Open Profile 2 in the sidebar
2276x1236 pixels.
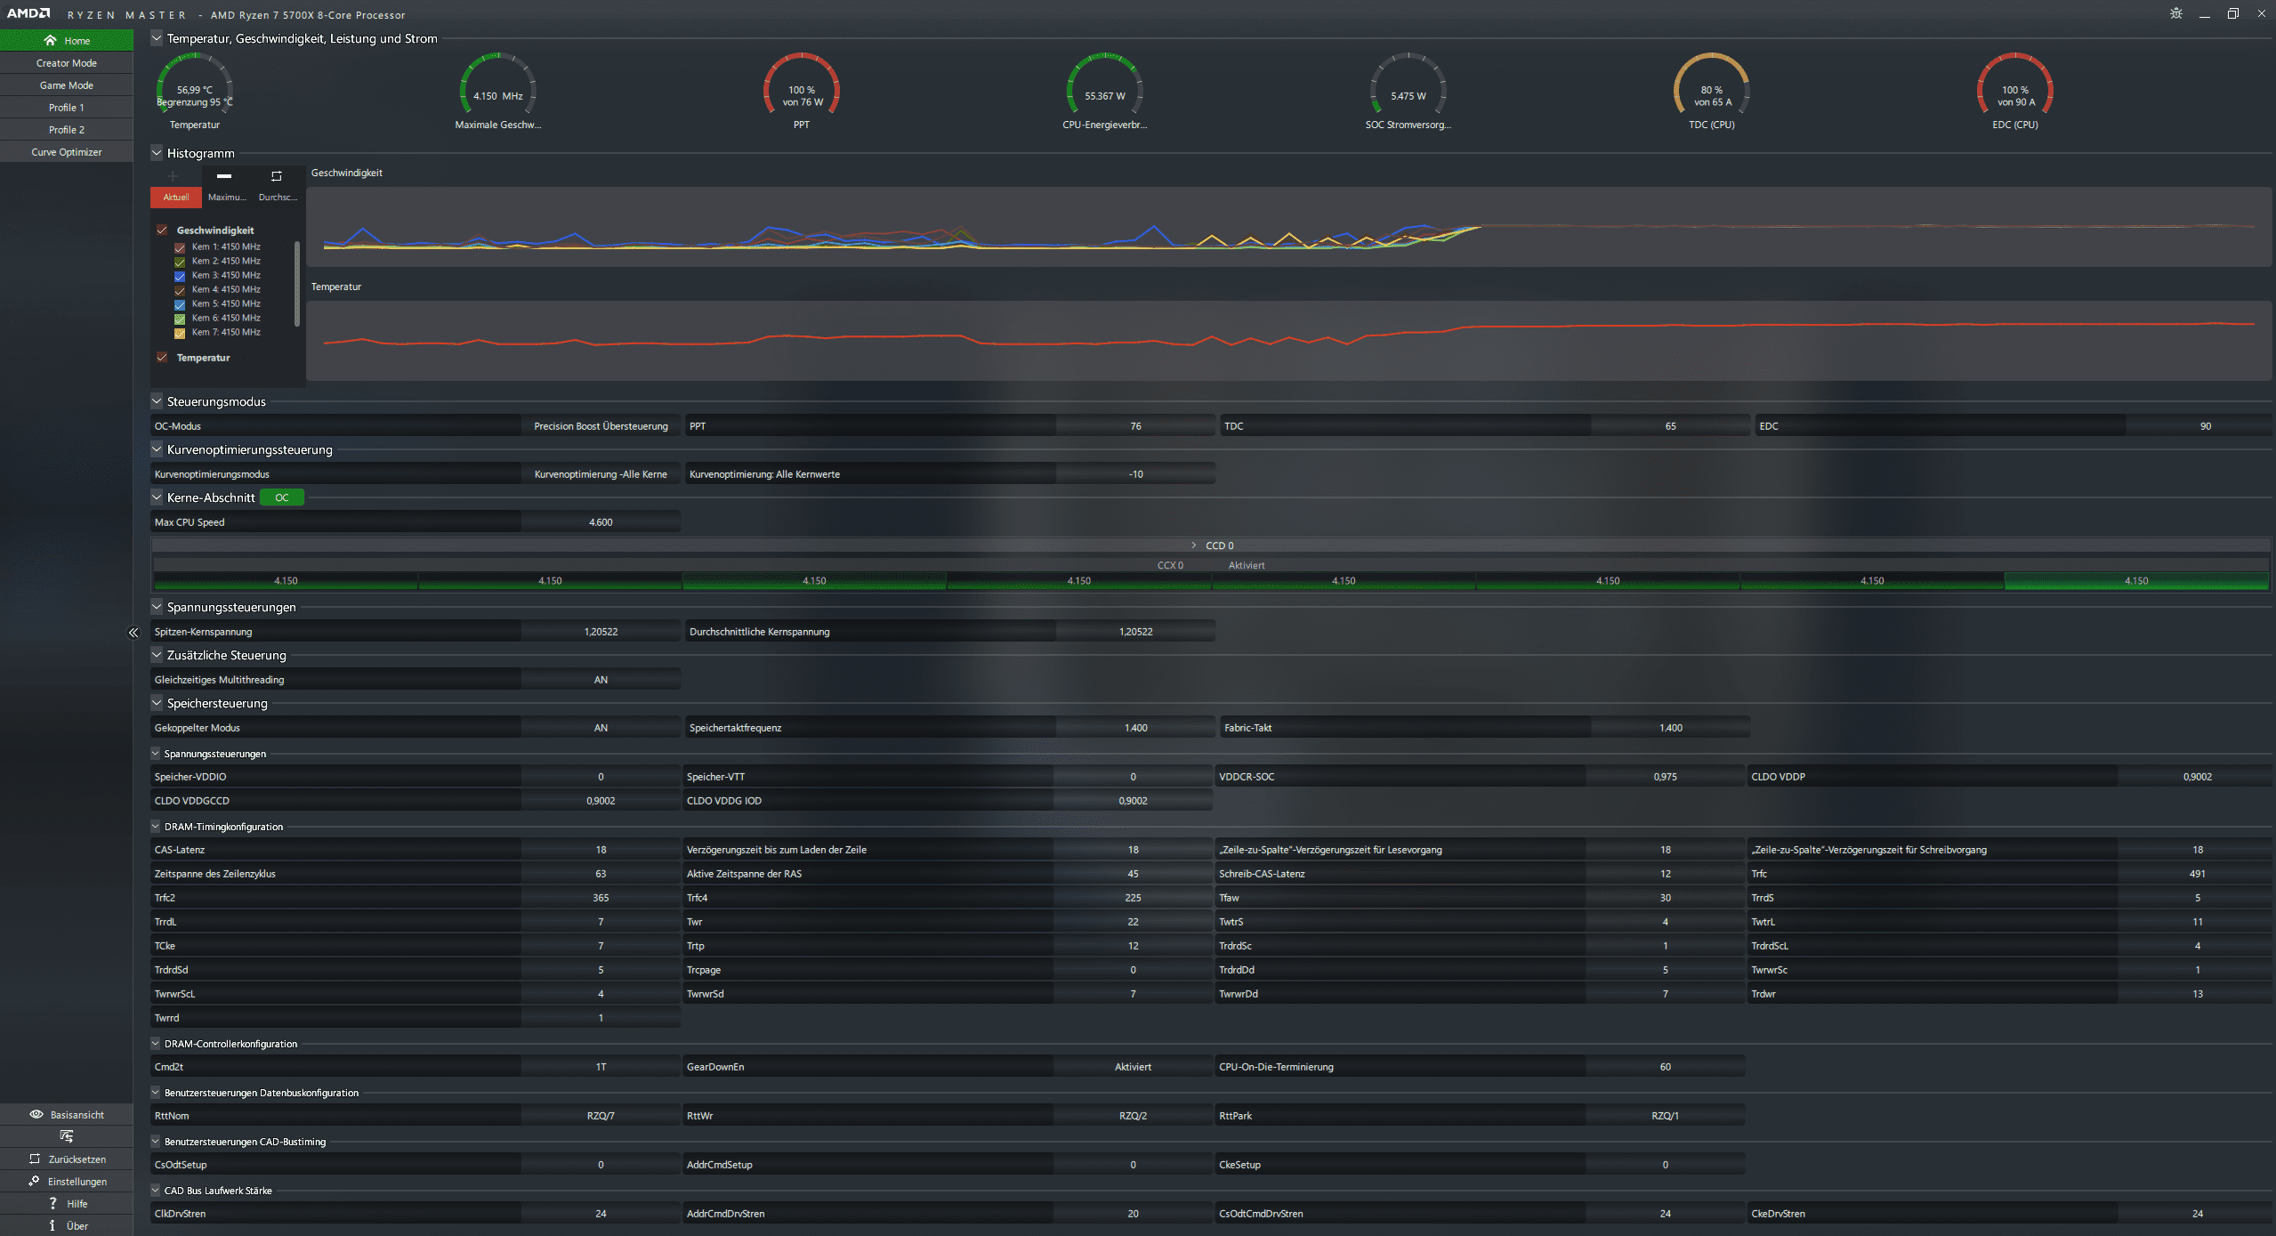(67, 130)
